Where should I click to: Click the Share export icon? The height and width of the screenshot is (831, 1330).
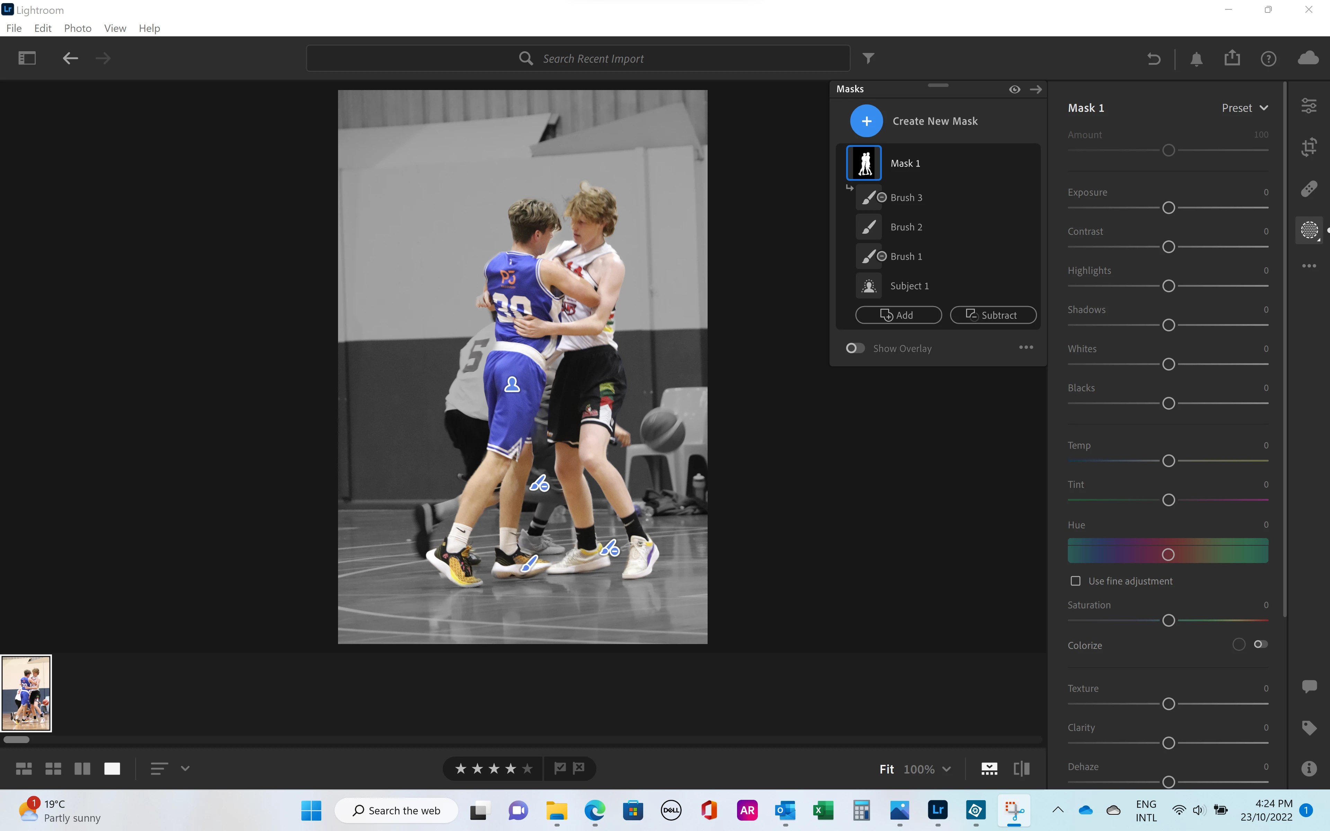(1232, 58)
